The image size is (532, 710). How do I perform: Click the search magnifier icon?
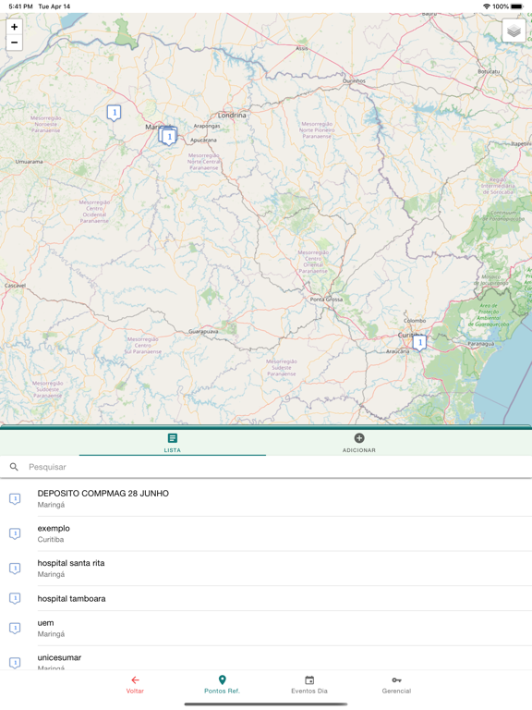[14, 467]
